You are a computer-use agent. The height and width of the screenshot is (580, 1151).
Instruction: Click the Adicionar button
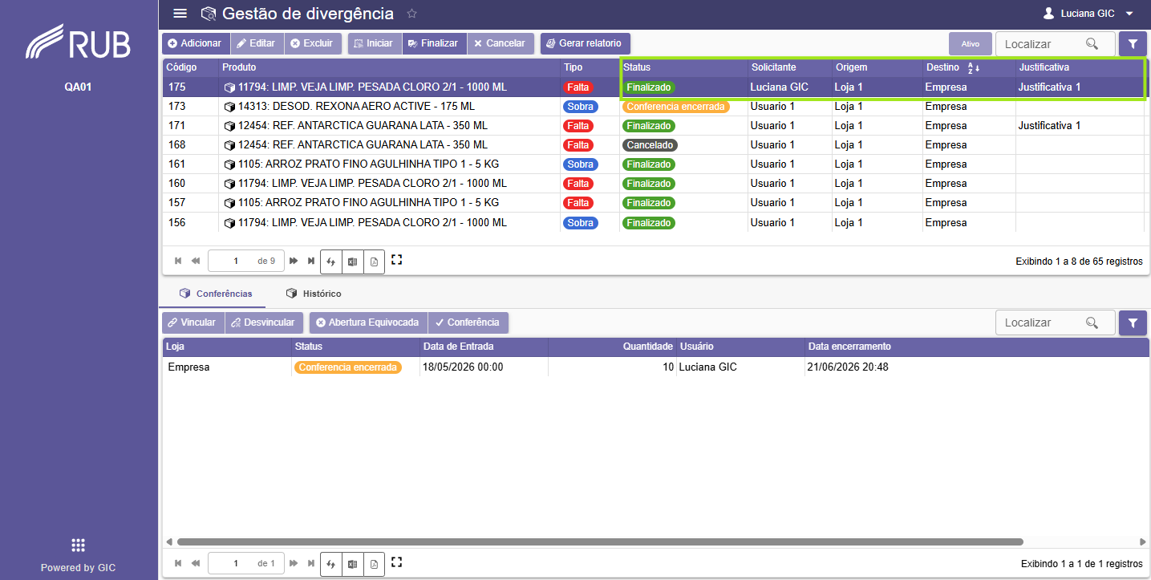click(x=196, y=43)
